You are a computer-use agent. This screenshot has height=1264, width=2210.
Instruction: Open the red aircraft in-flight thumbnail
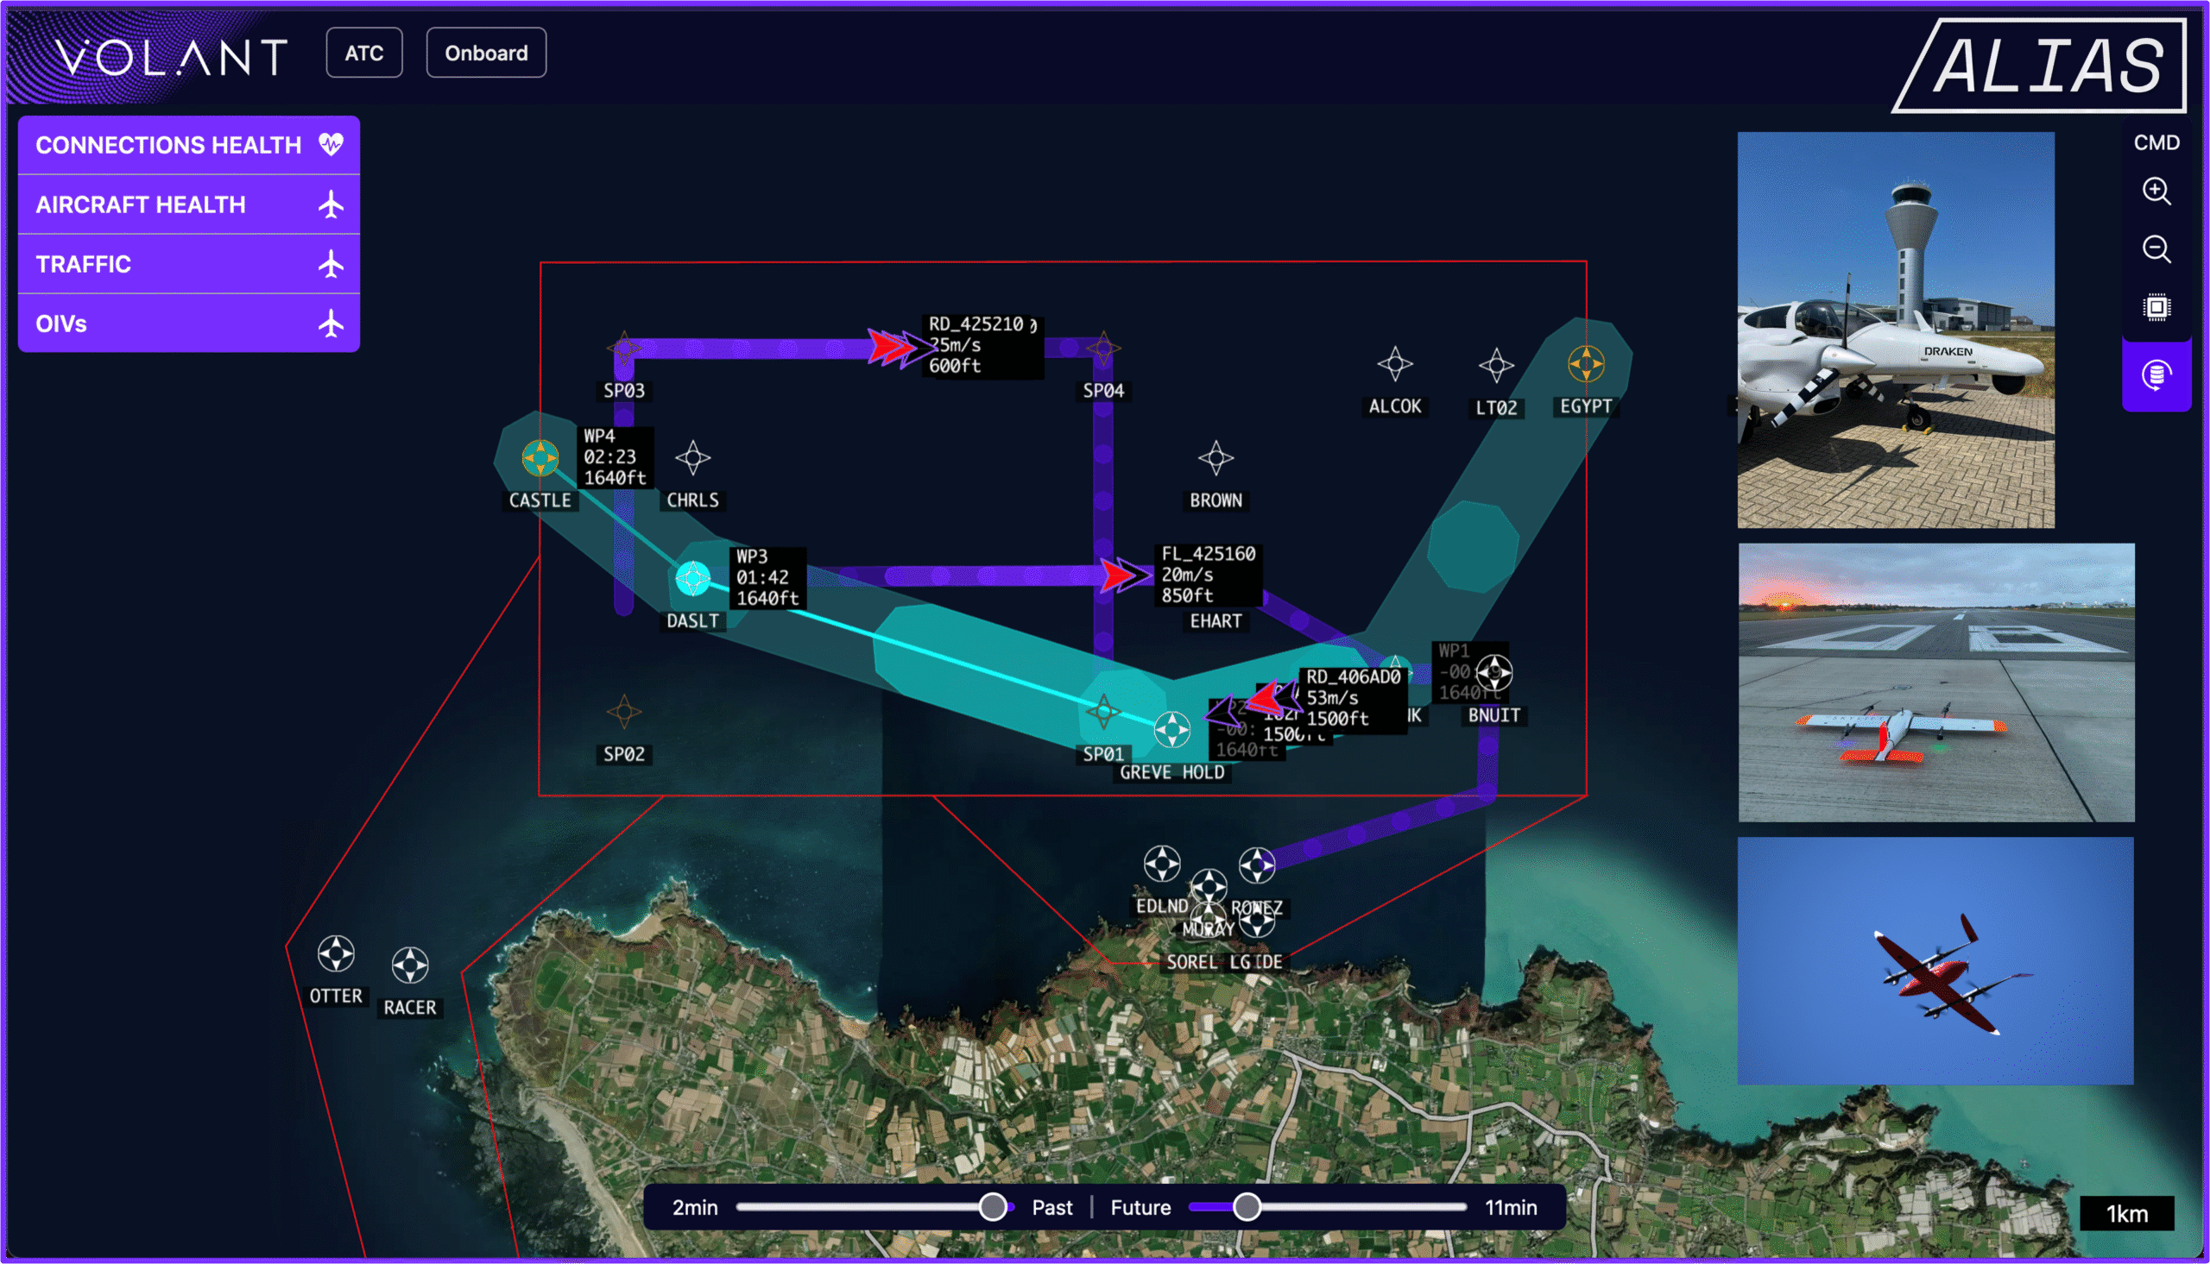tap(1935, 961)
